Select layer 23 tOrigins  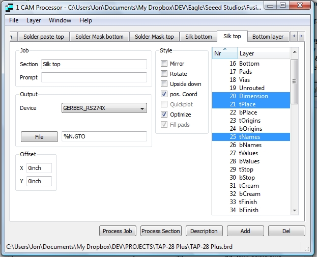(x=251, y=121)
